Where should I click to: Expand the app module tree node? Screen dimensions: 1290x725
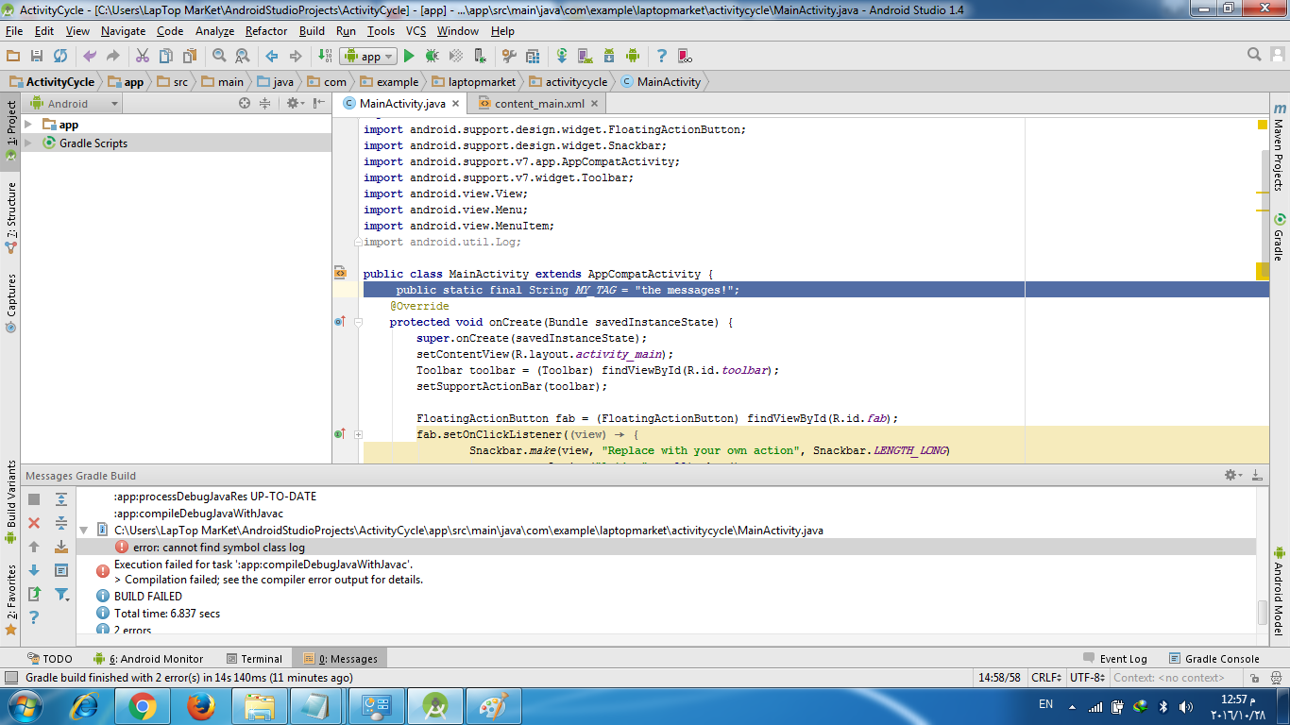[28, 124]
